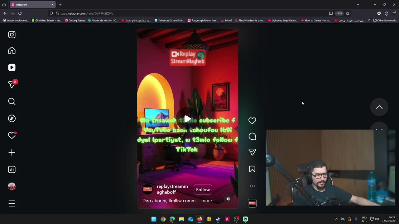
Task: Open 'Lightning Logo Reveal' bookmark
Action: coord(283,21)
